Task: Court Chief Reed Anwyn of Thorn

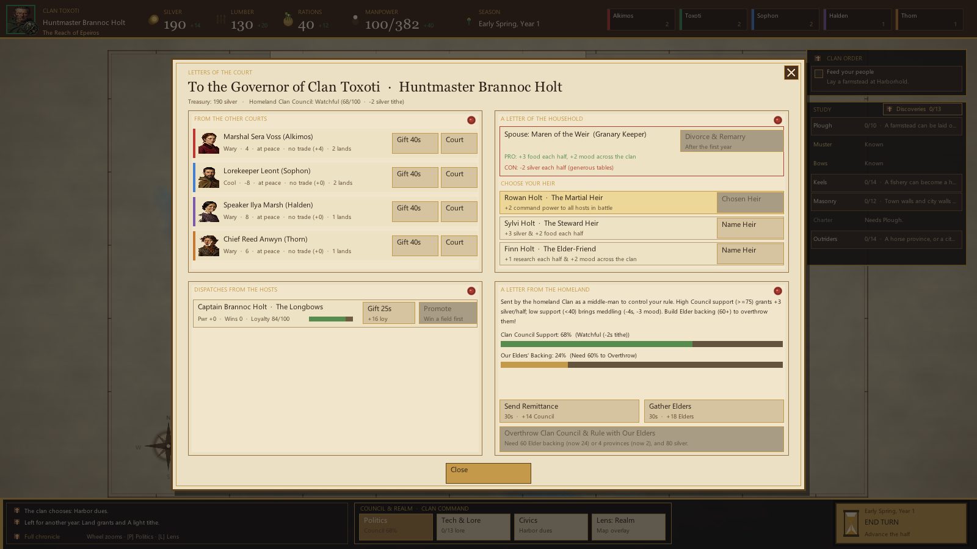Action: click(x=459, y=246)
